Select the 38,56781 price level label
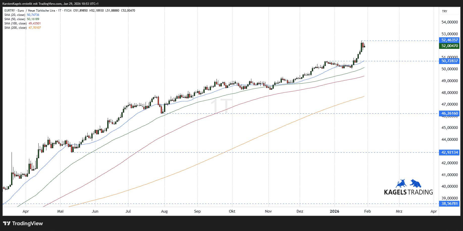 tap(449, 204)
